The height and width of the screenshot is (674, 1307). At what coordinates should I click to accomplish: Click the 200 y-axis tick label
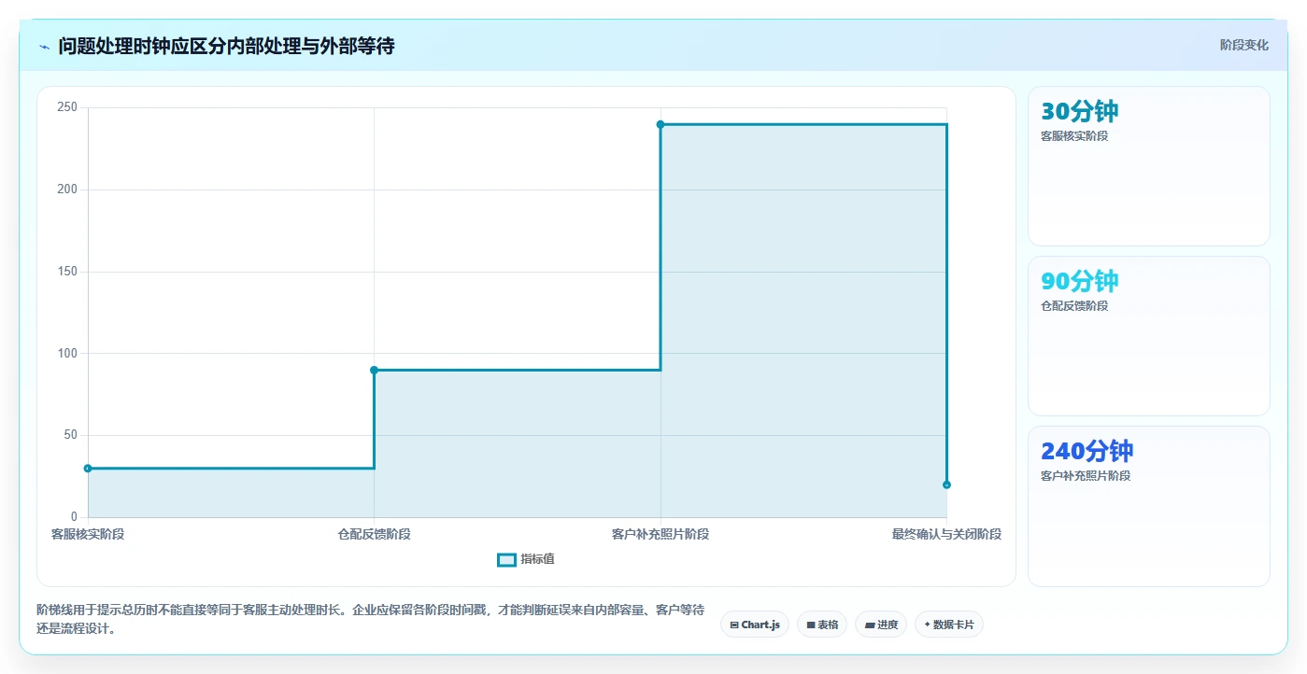click(67, 190)
